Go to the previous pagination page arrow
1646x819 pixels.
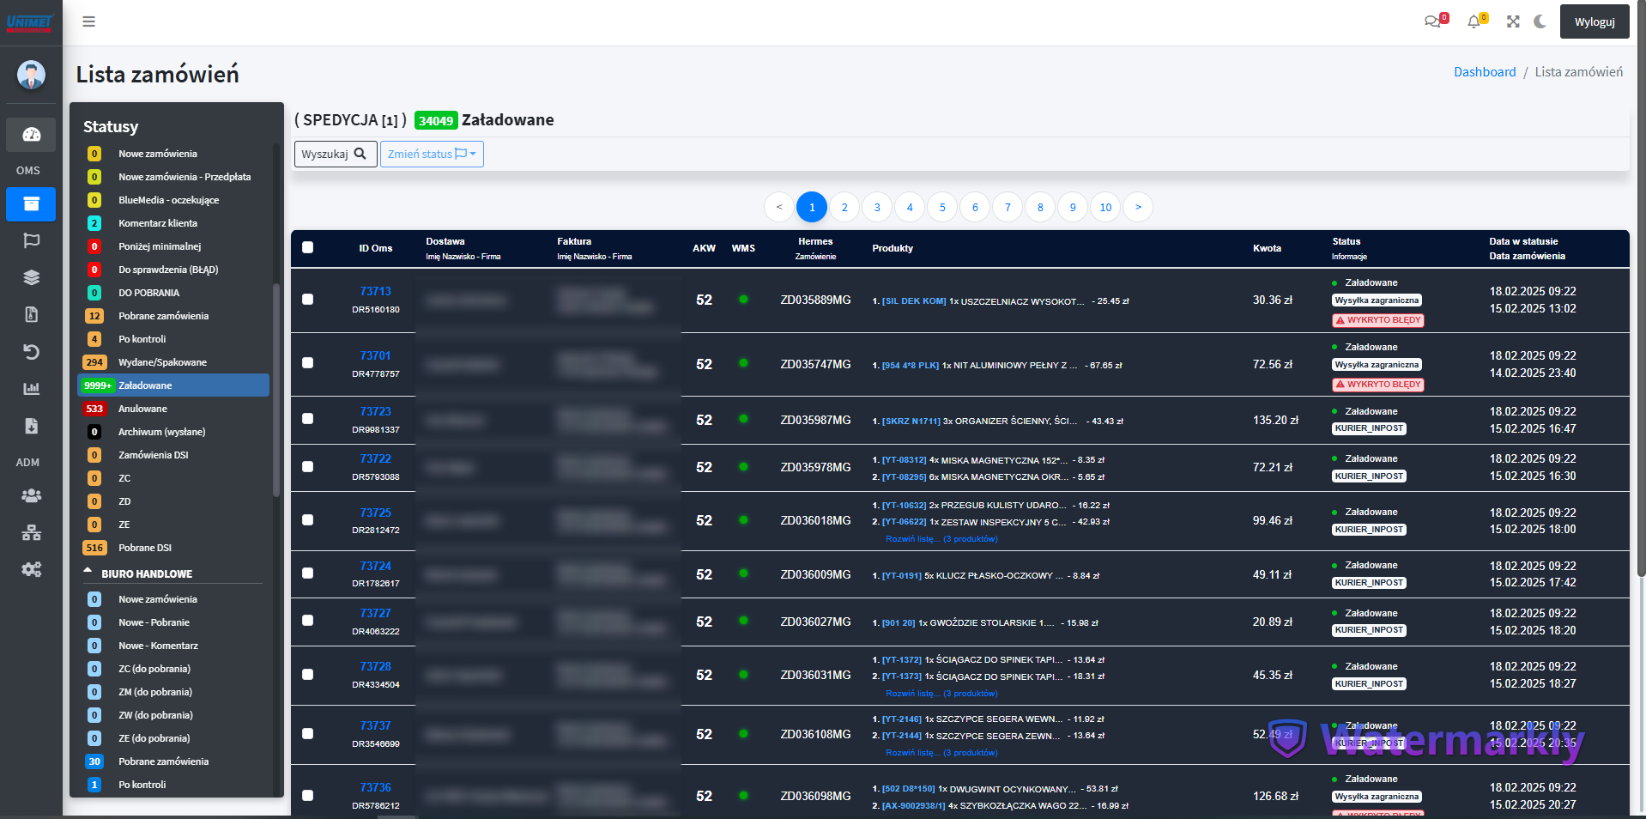(x=779, y=207)
